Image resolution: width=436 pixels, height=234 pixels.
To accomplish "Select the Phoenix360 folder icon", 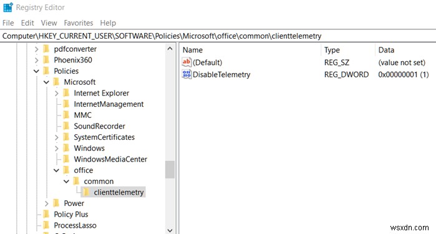I will point(46,60).
